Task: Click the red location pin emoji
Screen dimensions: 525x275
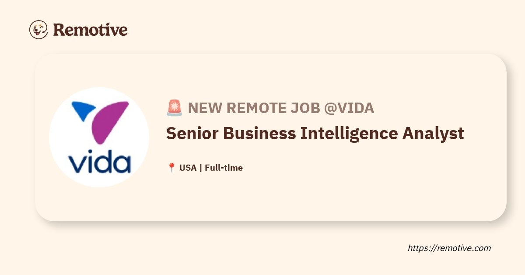Action: pyautogui.click(x=171, y=168)
